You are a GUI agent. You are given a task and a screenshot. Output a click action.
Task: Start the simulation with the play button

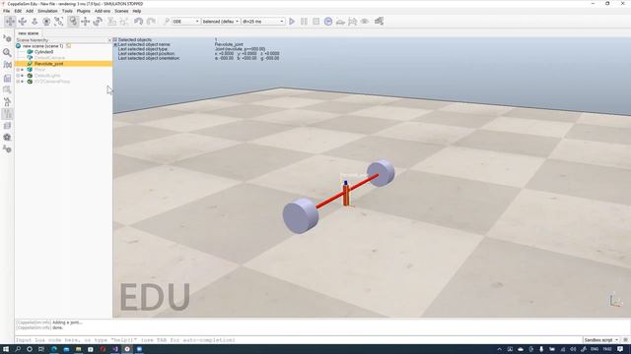click(x=292, y=22)
